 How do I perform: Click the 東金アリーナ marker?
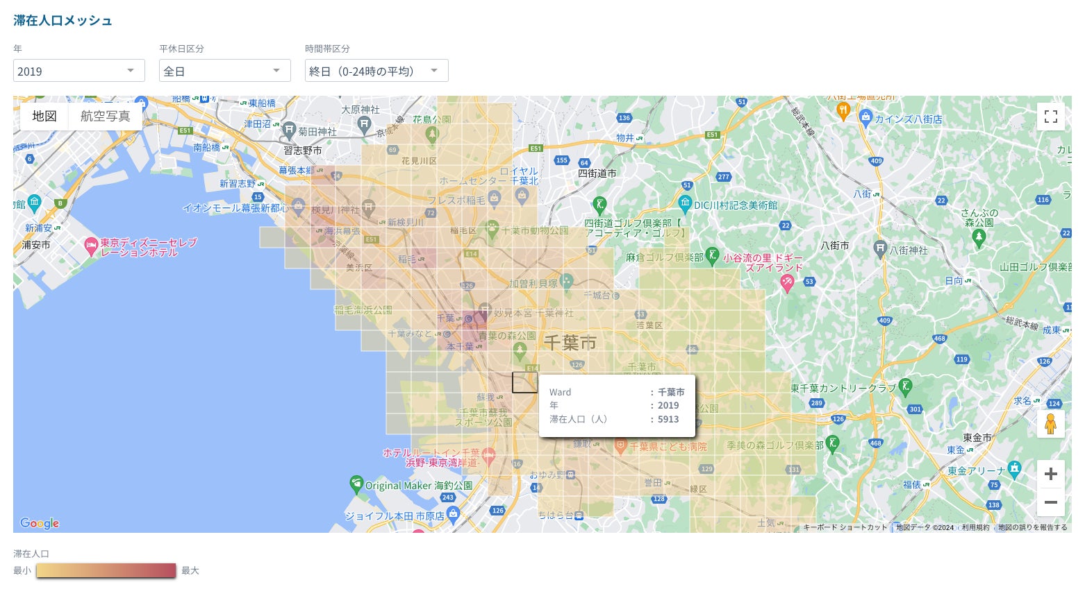point(1015,469)
